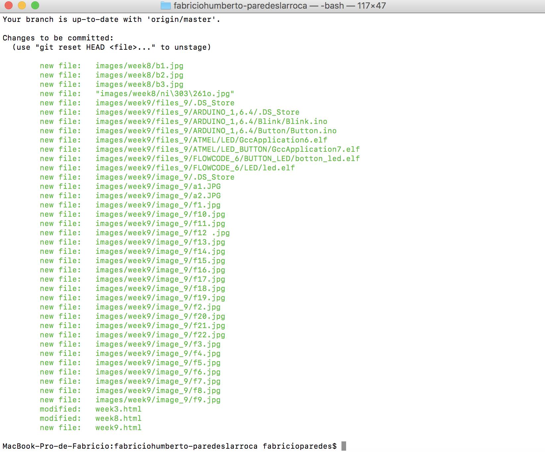Click the image_9/a2.JPG path
Screen dimensions: 545x452
coord(158,196)
